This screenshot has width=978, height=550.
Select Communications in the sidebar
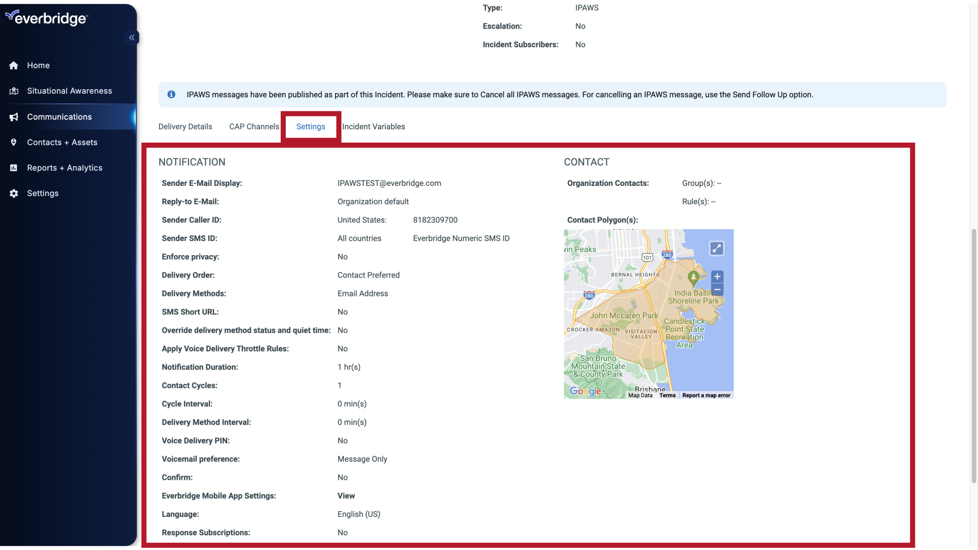[x=59, y=117]
